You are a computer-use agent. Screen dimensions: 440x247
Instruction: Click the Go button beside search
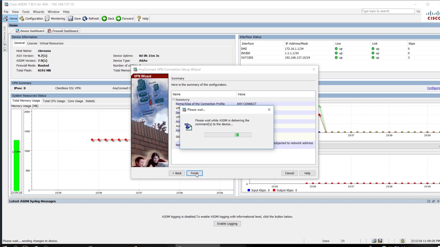tap(418, 11)
